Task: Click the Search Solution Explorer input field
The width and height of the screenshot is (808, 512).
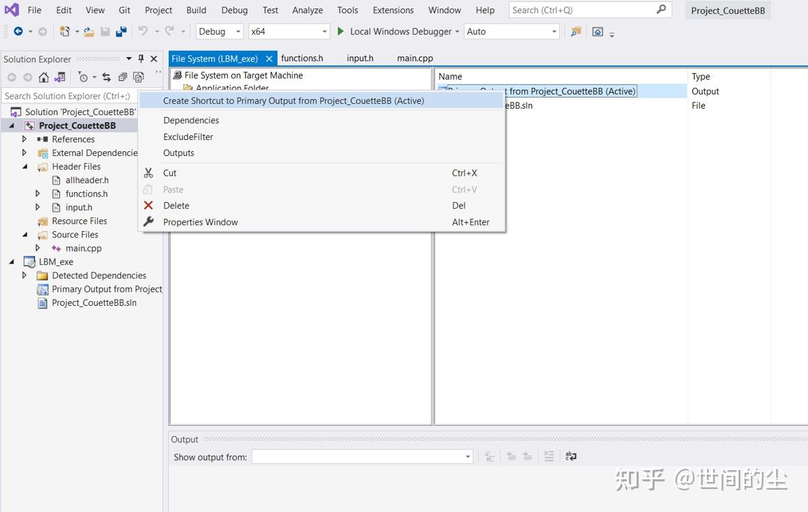Action: pyautogui.click(x=68, y=95)
